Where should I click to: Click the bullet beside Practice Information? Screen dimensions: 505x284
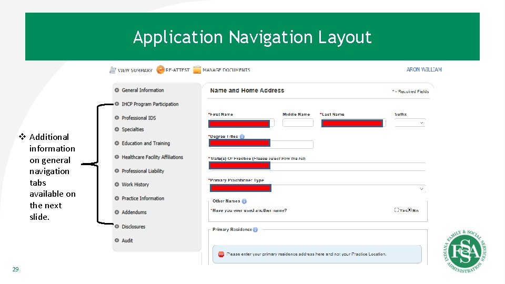pyautogui.click(x=117, y=198)
